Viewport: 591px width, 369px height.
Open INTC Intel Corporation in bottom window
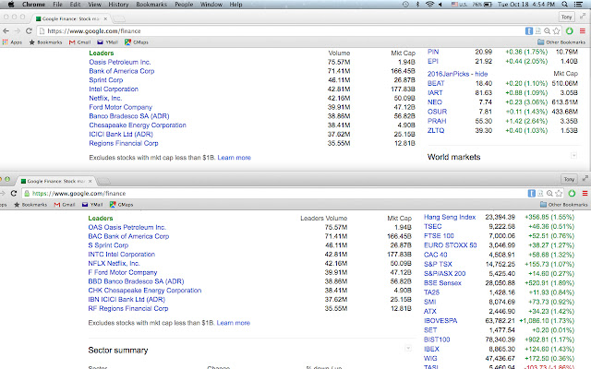[121, 255]
